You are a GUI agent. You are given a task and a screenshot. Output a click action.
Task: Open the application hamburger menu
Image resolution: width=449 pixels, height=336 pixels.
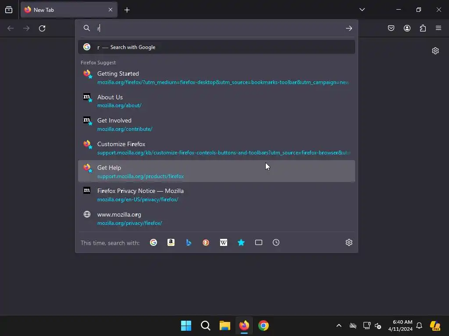(438, 28)
